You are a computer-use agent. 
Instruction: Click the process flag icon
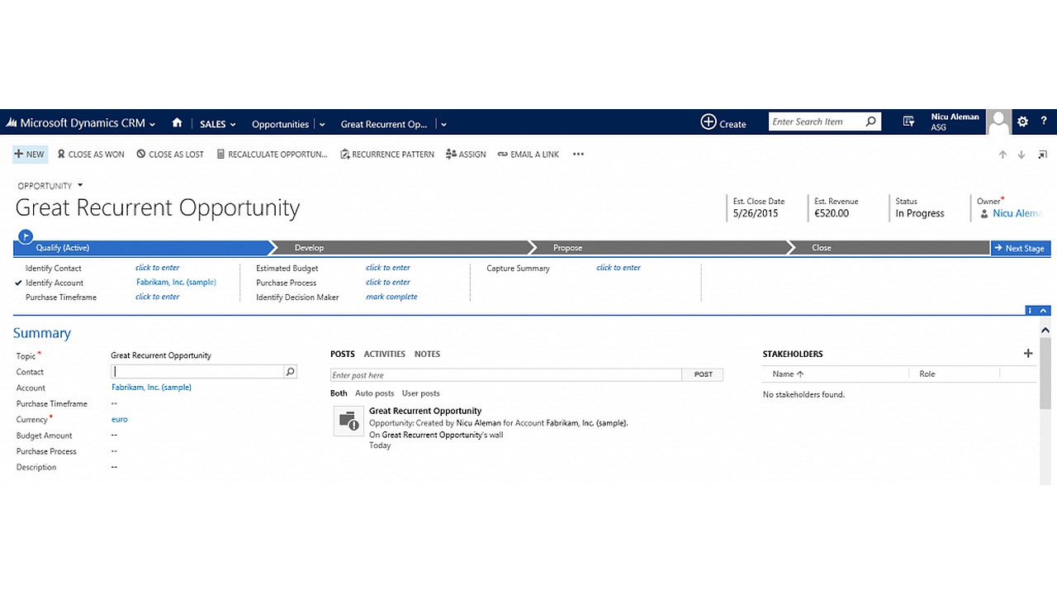(x=26, y=236)
